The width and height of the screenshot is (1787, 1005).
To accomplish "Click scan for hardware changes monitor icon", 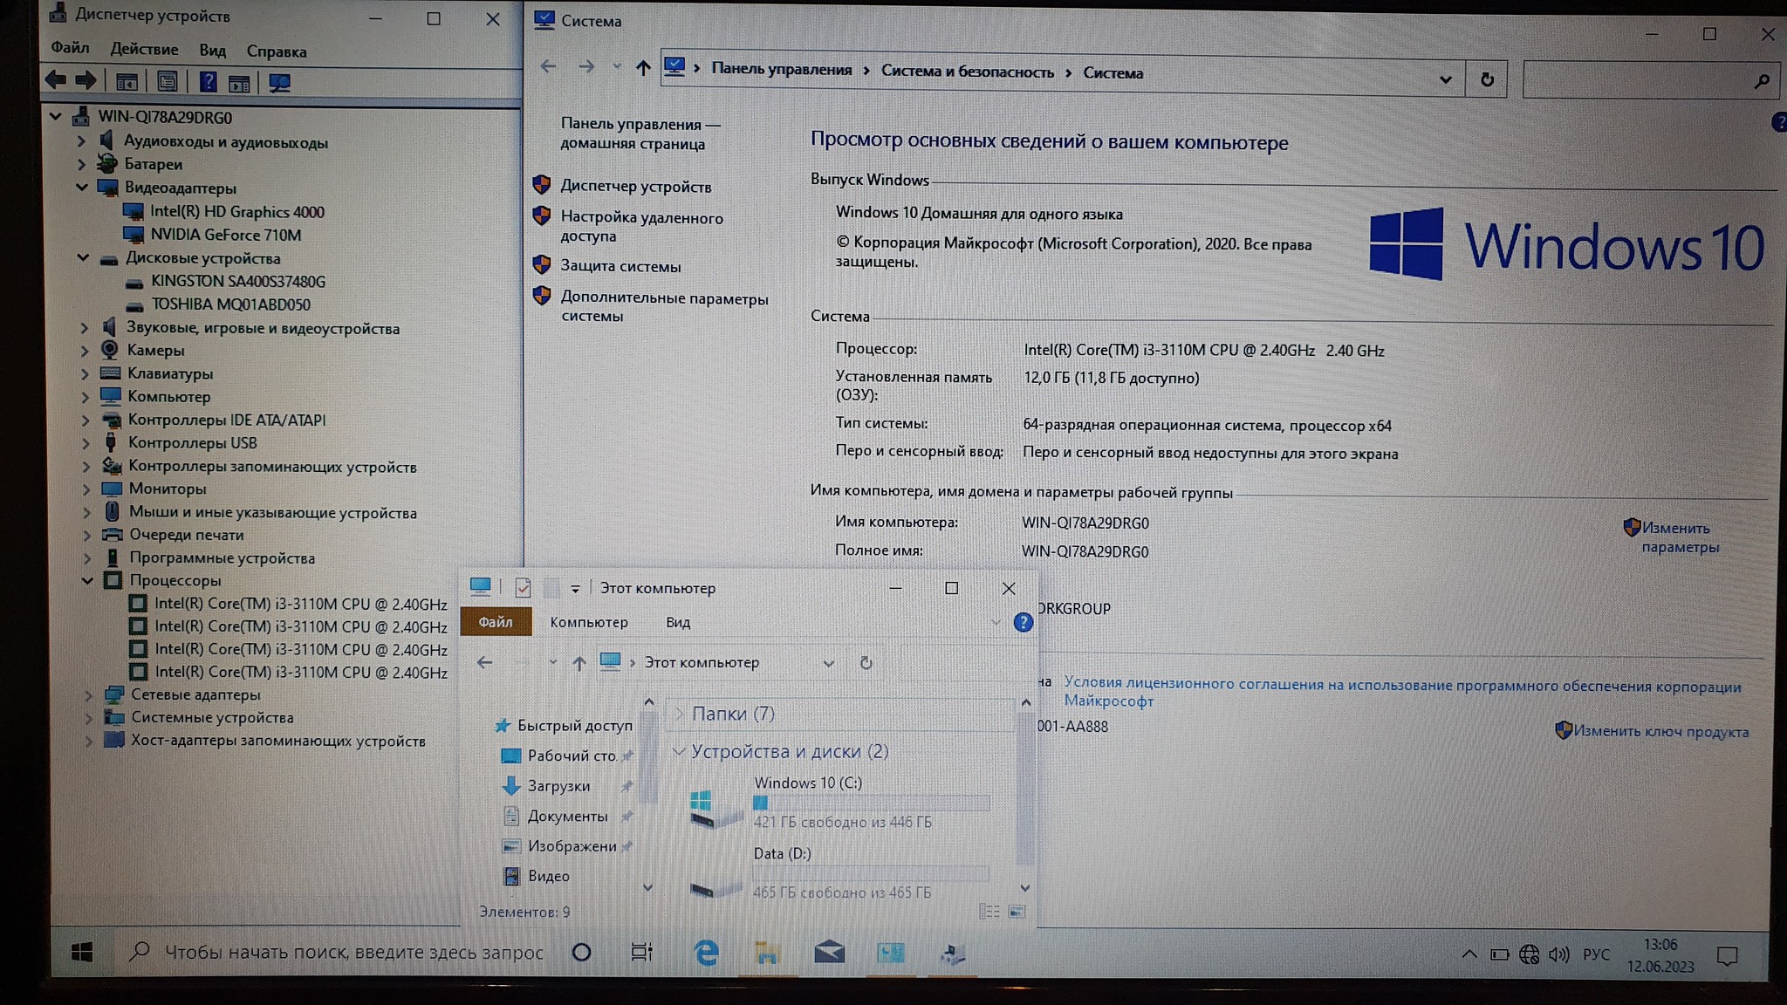I will coord(279,83).
